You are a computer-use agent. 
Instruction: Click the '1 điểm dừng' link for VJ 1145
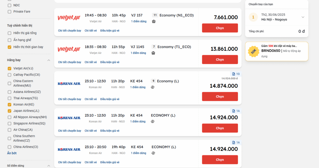click(138, 53)
